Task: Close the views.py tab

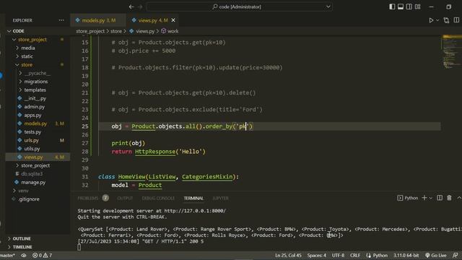Action: [x=173, y=20]
